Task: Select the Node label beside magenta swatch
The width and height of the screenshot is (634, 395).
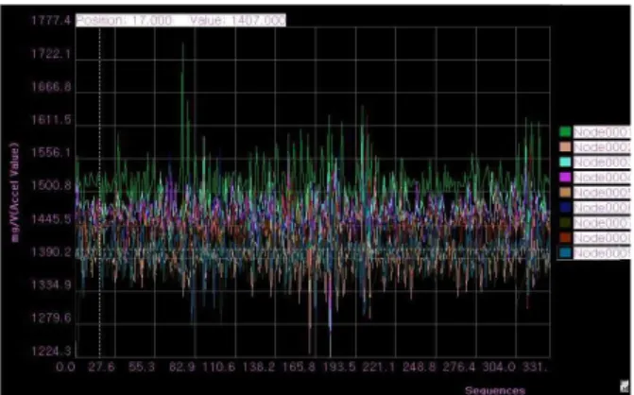Action: pos(602,178)
